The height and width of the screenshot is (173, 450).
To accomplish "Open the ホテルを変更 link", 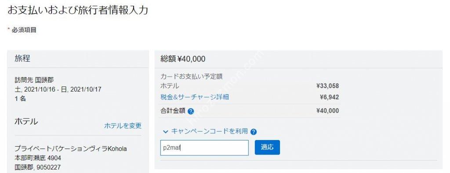I will coord(123,125).
